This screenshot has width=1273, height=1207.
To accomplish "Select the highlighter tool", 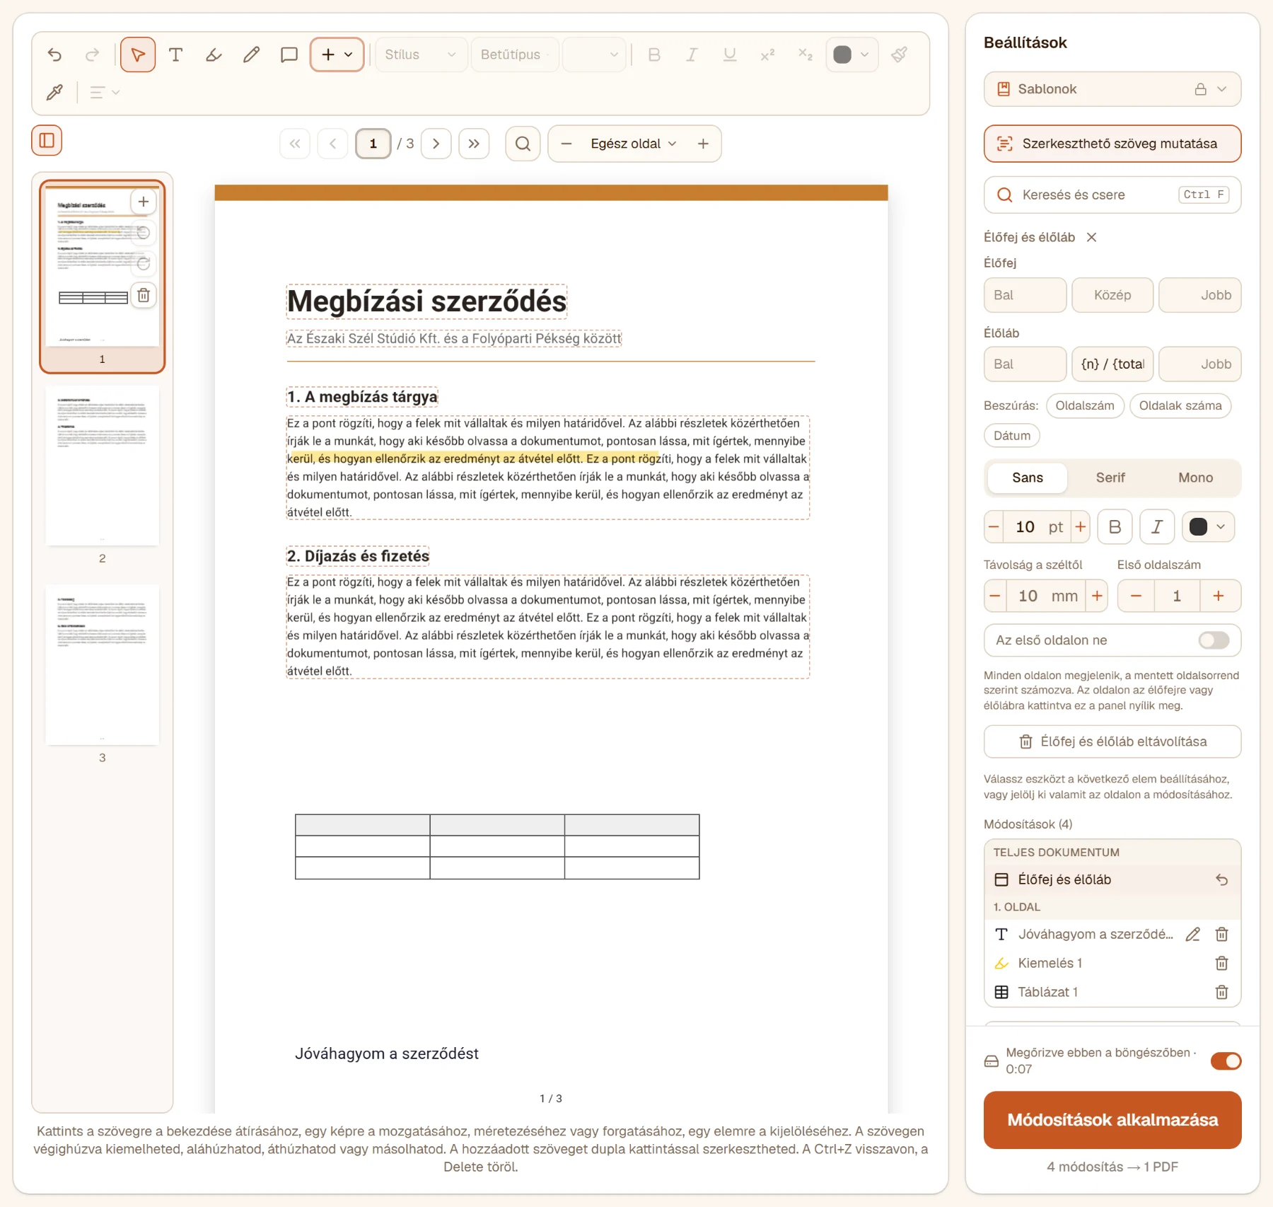I will click(214, 54).
